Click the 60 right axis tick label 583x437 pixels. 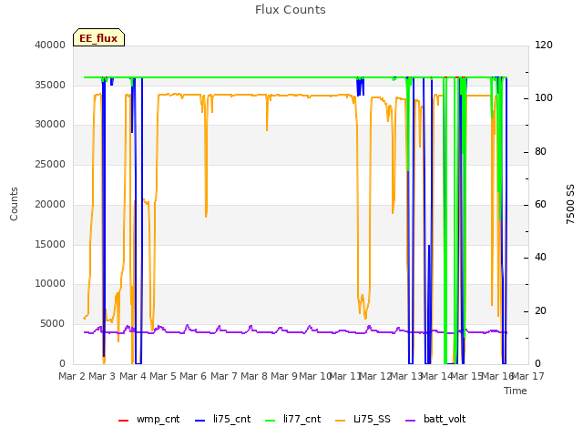(x=540, y=204)
